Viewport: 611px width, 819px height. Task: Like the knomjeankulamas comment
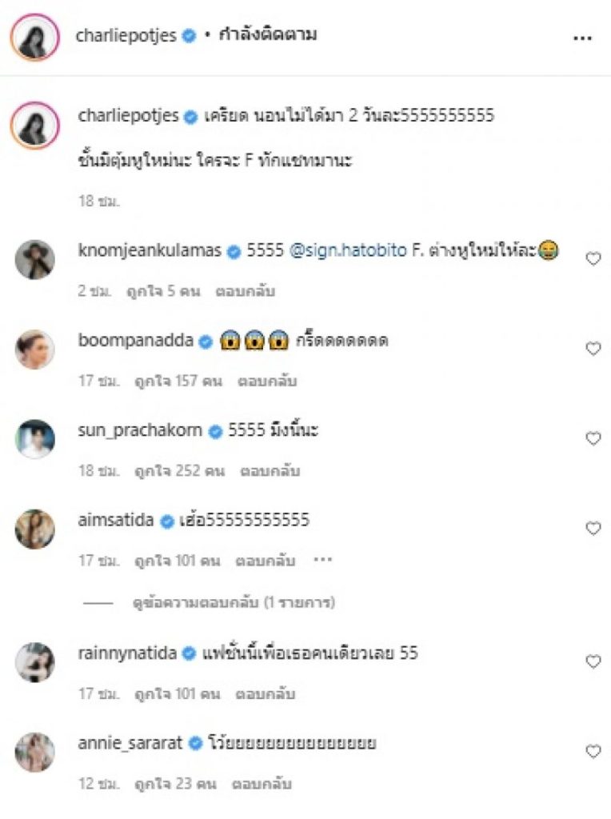pos(593,258)
